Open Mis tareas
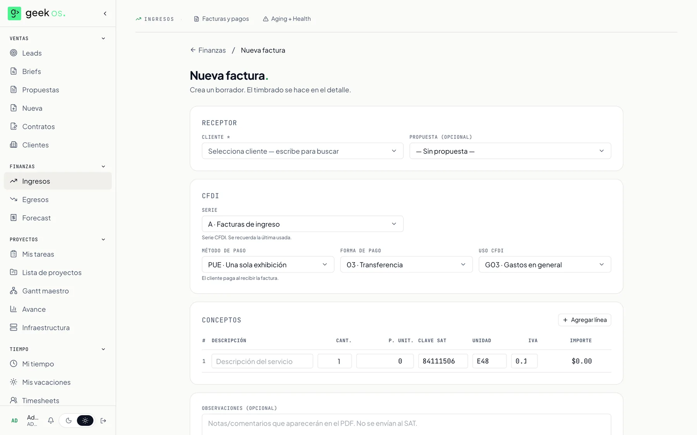This screenshot has width=697, height=435. (58, 254)
